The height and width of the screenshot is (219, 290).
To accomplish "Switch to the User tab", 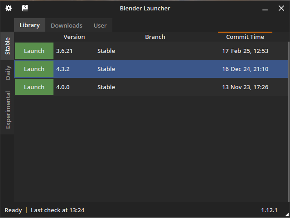I will point(100,25).
